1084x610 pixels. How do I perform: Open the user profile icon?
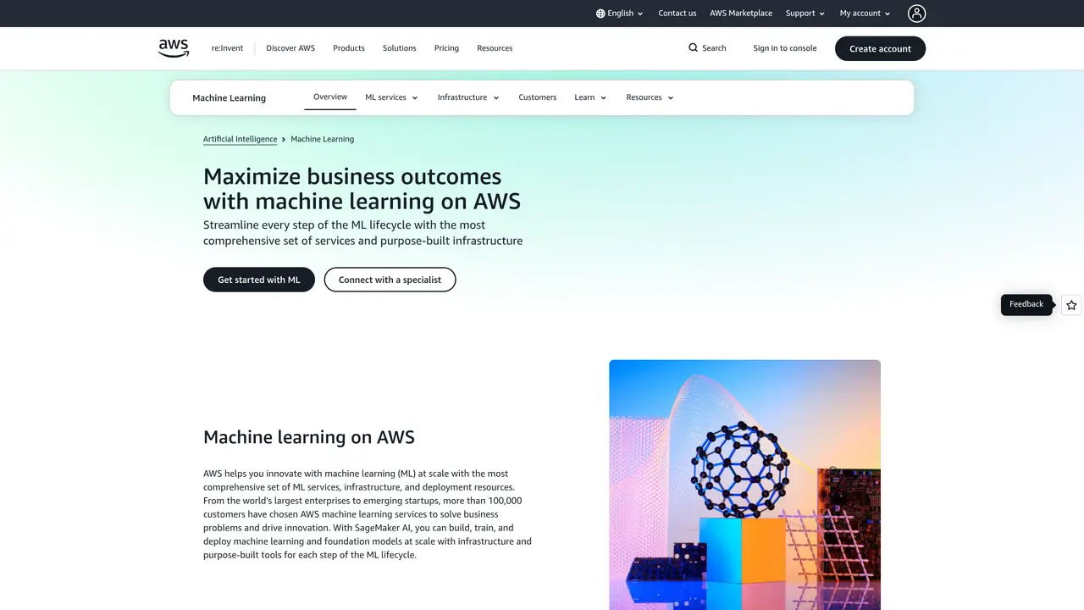[916, 14]
